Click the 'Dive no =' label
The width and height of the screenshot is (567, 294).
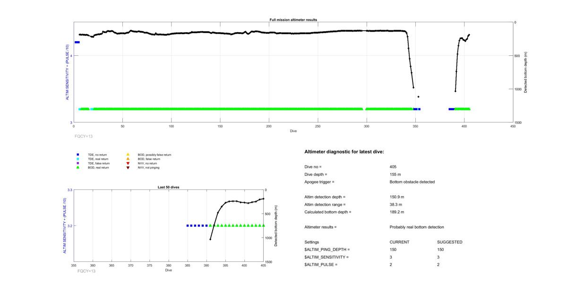313,167
